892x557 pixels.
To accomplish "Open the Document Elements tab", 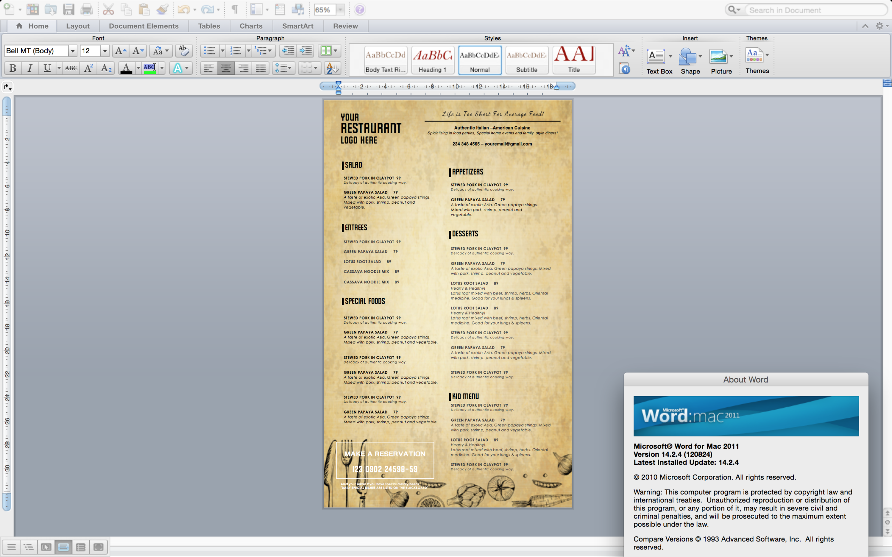I will click(x=144, y=26).
